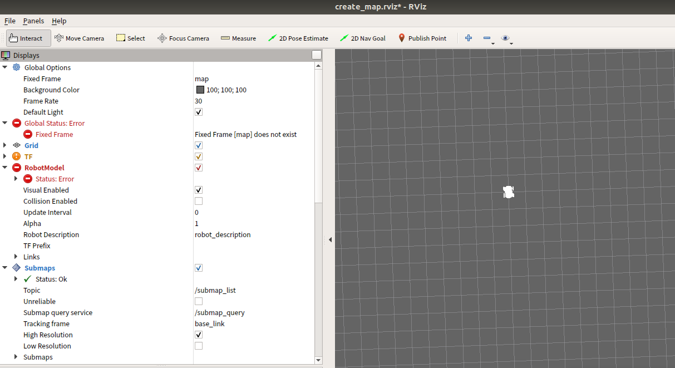Click the Background Color gray swatch
The image size is (675, 368).
pos(200,90)
